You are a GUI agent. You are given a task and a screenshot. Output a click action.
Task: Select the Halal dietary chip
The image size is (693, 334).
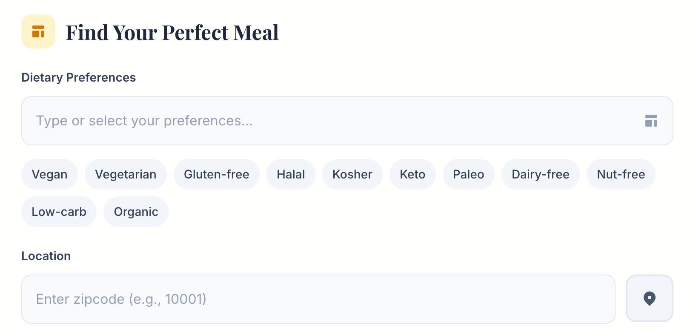click(291, 174)
